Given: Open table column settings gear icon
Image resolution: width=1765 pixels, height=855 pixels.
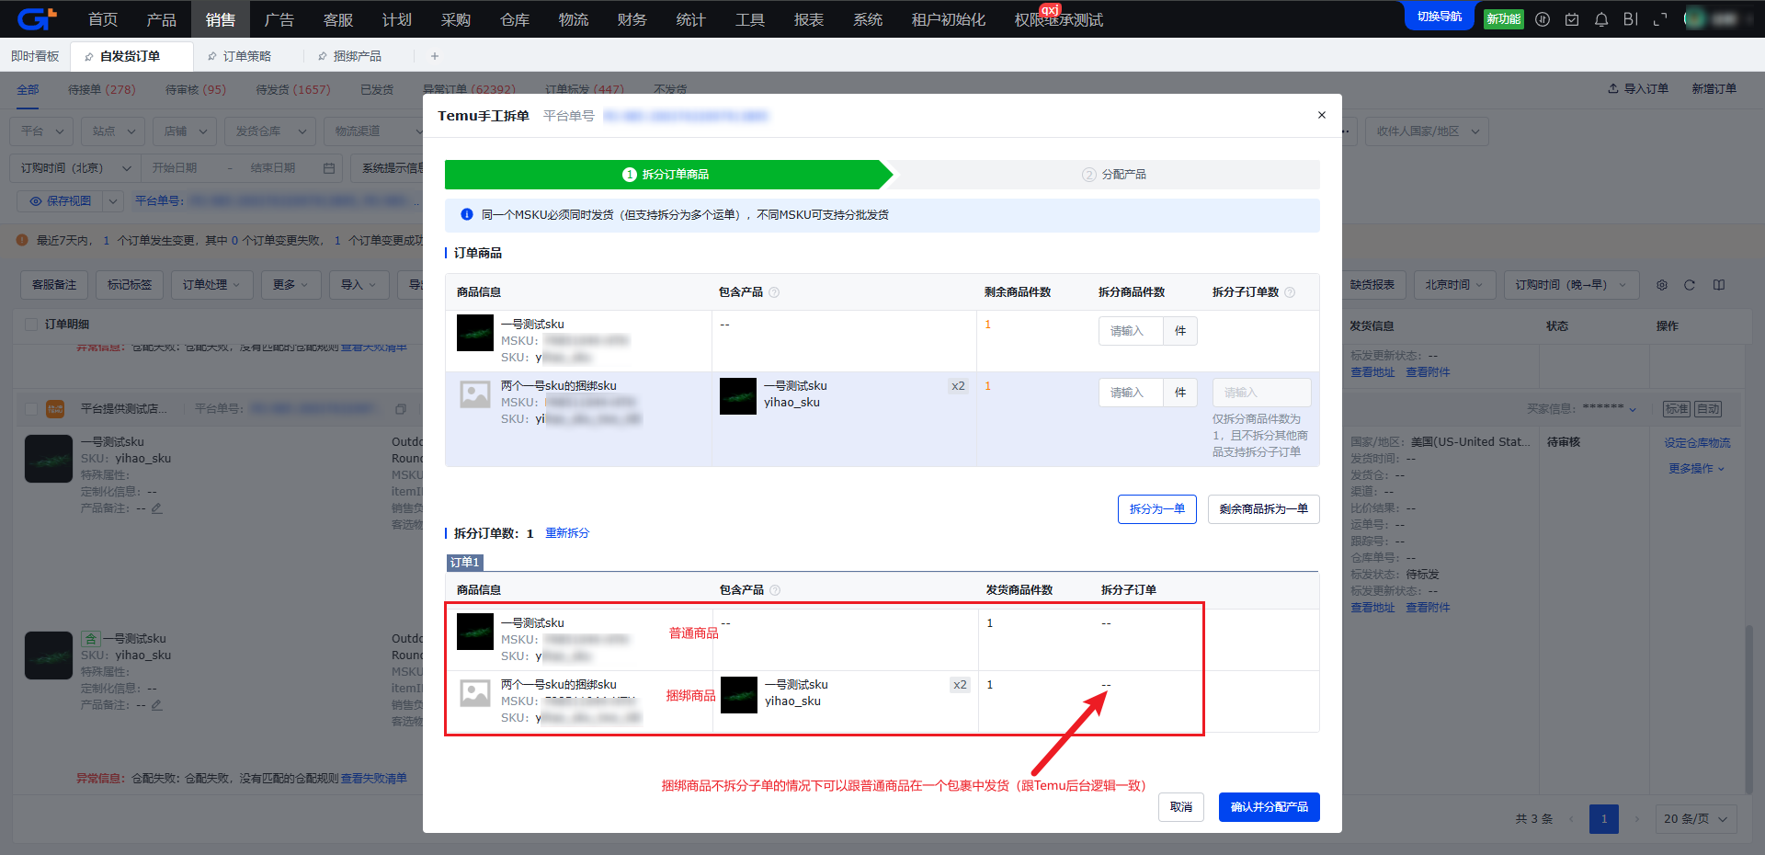Looking at the screenshot, I should [1662, 285].
